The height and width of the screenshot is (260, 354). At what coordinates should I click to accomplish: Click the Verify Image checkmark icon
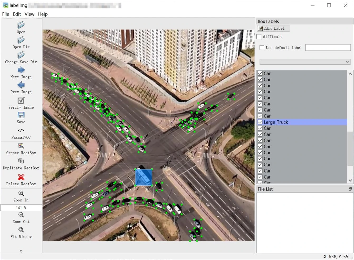(x=21, y=100)
